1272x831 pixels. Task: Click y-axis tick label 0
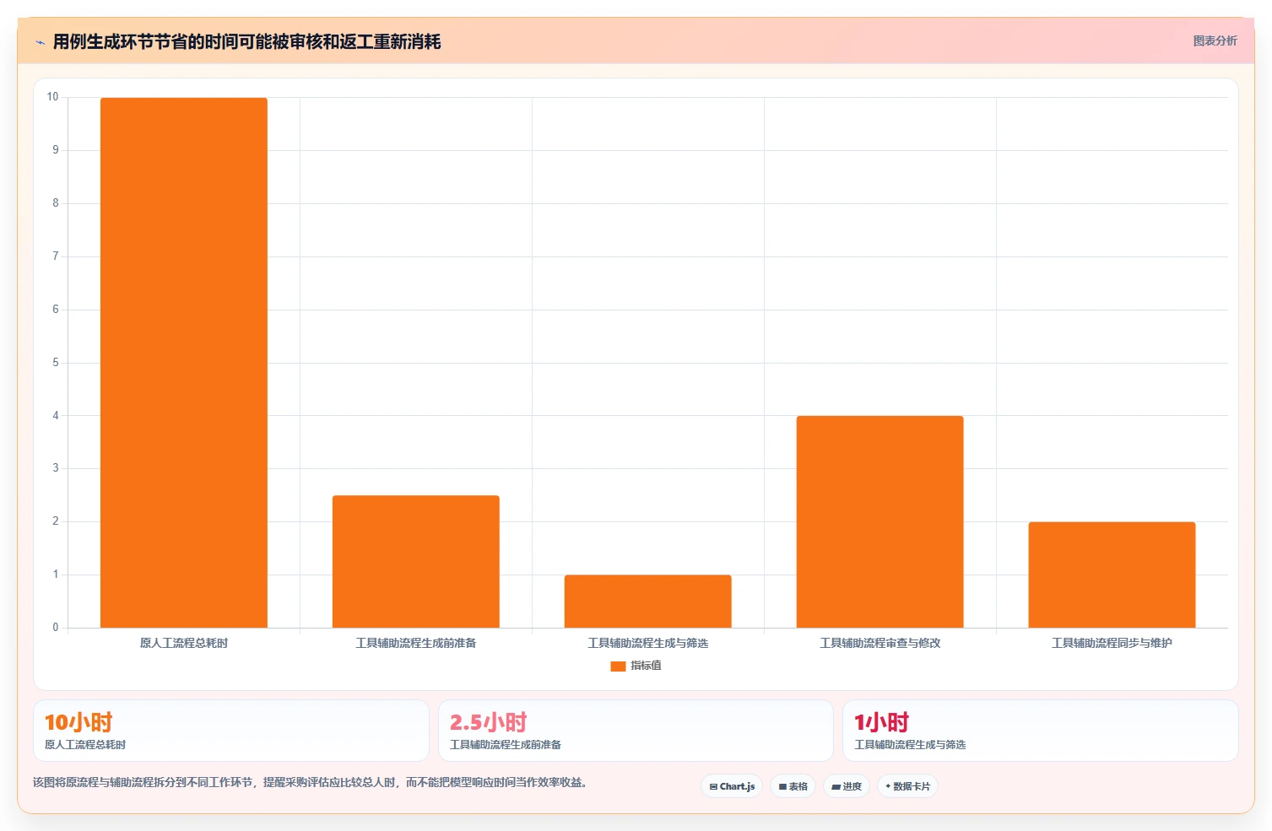point(56,628)
